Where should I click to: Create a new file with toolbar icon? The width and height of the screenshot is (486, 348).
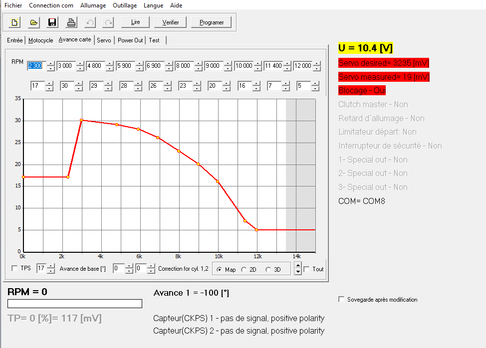[14, 22]
